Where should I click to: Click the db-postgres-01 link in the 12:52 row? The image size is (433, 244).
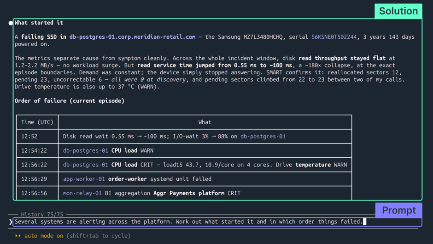tap(263, 137)
